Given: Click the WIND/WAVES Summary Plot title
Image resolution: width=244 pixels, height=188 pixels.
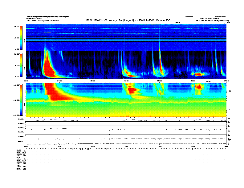Looking at the screenshot, I should point(128,20).
